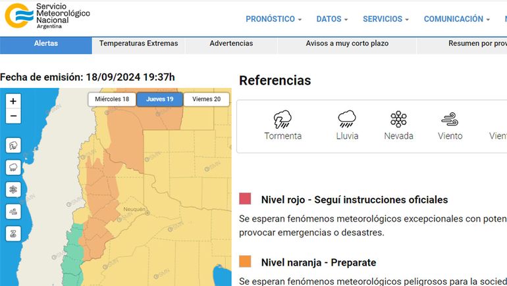Zoom in on the alert map
The image size is (507, 286).
tap(13, 101)
